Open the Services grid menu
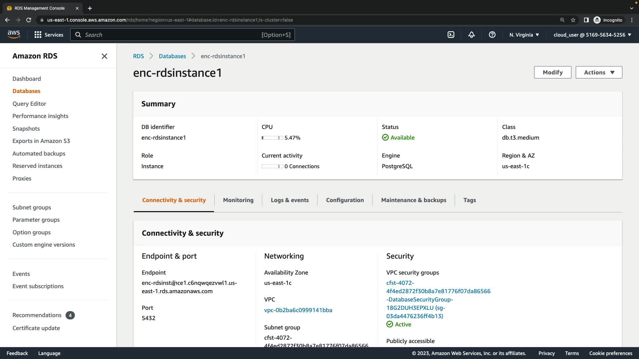 (49, 35)
